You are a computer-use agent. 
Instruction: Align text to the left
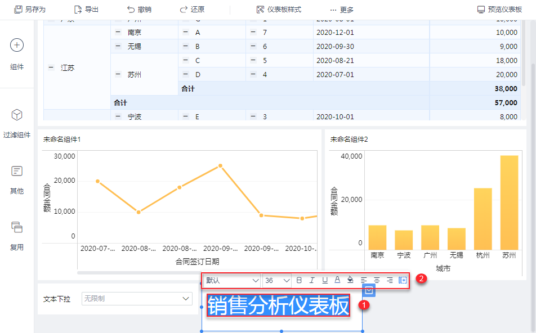364,280
